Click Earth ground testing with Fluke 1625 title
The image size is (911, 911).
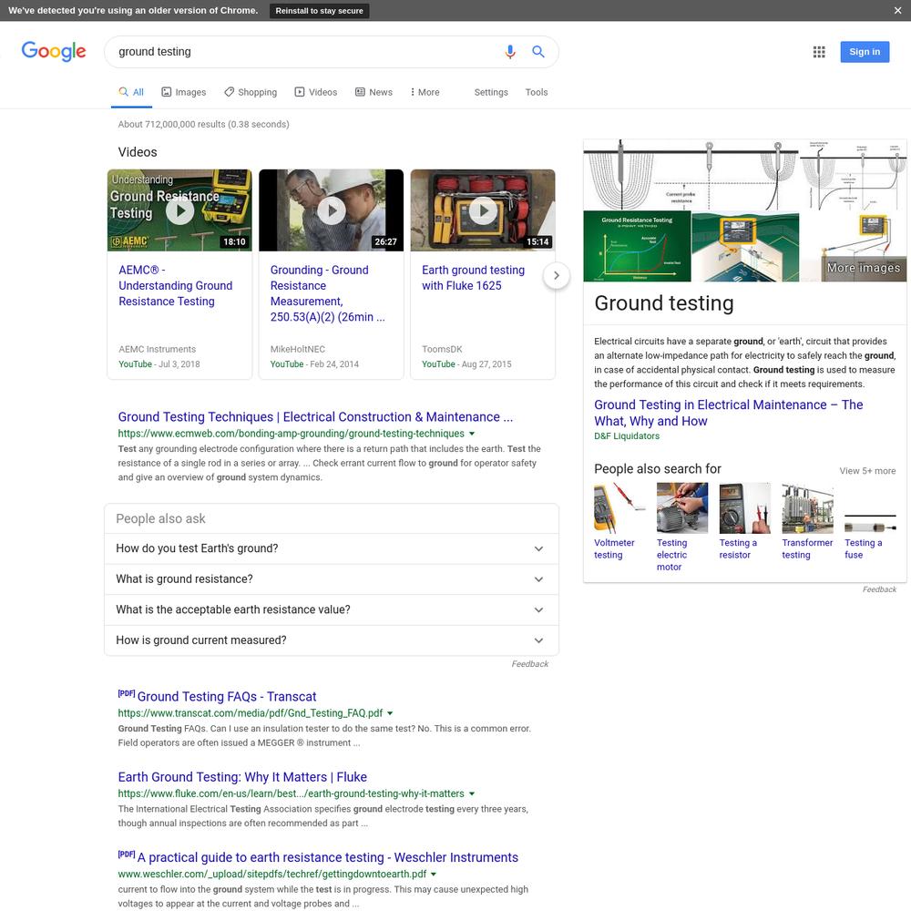tap(473, 278)
